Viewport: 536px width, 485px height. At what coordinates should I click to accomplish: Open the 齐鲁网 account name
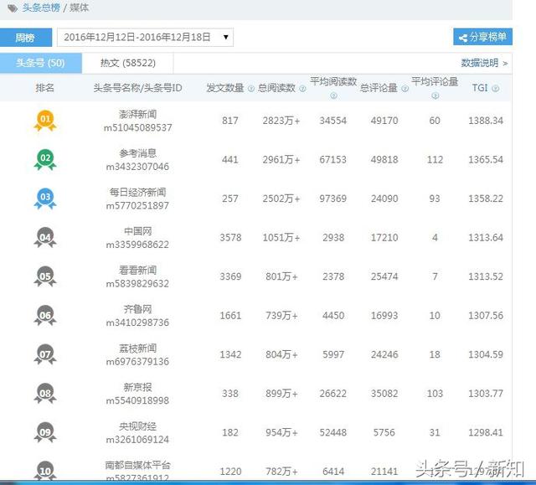click(137, 309)
